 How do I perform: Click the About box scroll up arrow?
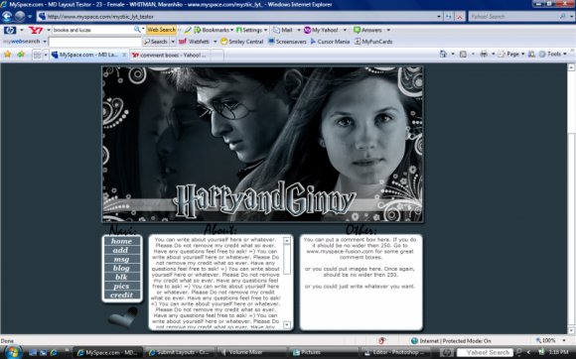click(287, 241)
